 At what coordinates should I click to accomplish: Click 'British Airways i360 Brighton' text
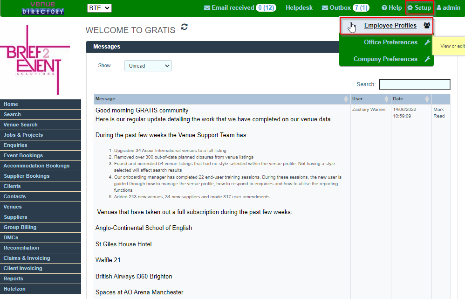[134, 277]
